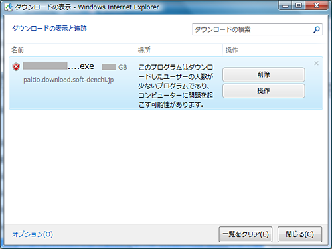Click the warning message about the program
The image size is (332, 249).
(x=176, y=86)
